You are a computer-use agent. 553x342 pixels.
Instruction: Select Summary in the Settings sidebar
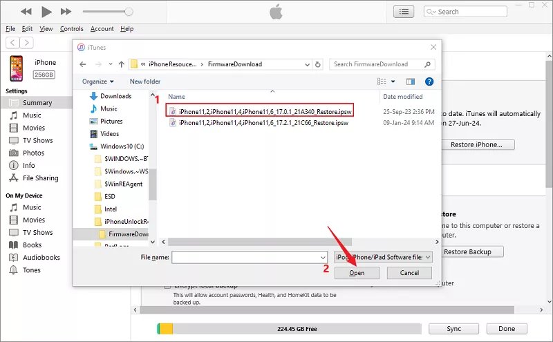click(37, 102)
